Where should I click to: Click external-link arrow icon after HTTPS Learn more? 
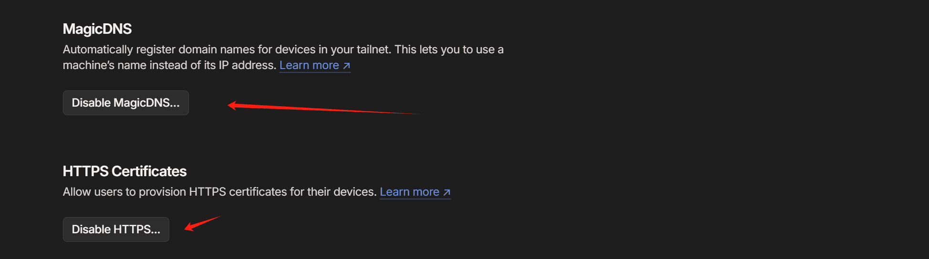point(447,192)
